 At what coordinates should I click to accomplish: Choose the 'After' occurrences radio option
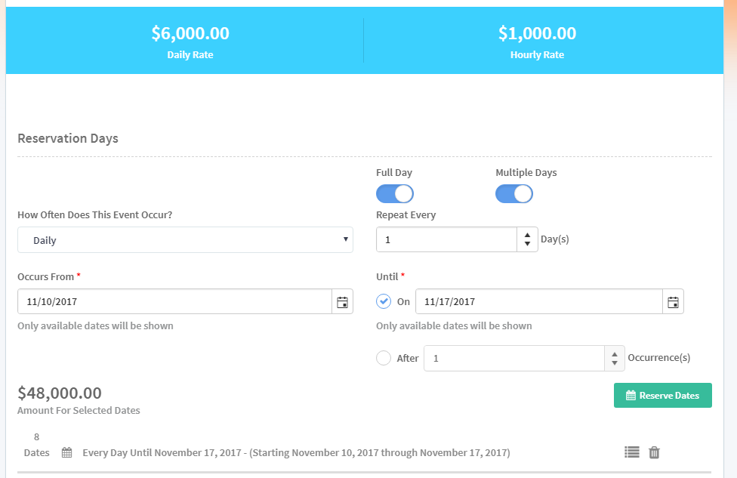pos(384,358)
